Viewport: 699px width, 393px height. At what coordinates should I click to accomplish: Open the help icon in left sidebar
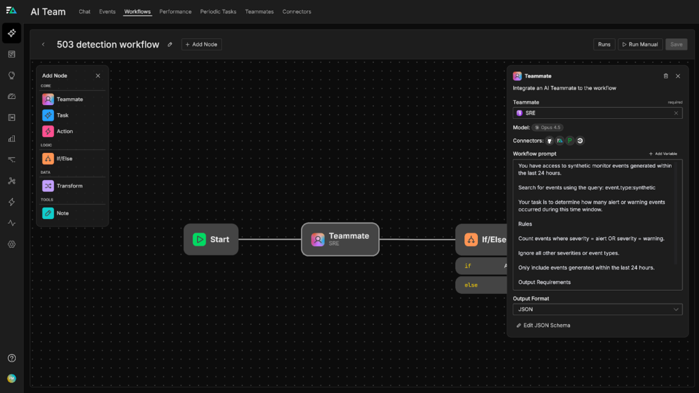(12, 358)
